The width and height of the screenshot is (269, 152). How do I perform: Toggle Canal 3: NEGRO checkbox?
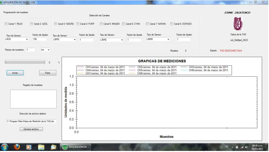click(55, 24)
